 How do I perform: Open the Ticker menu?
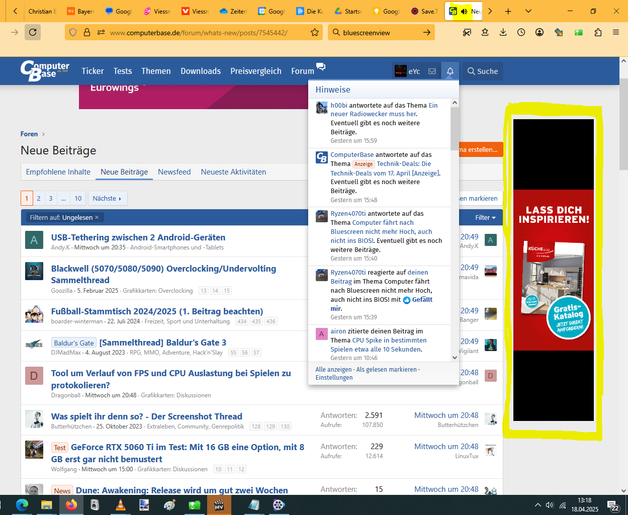click(x=93, y=71)
